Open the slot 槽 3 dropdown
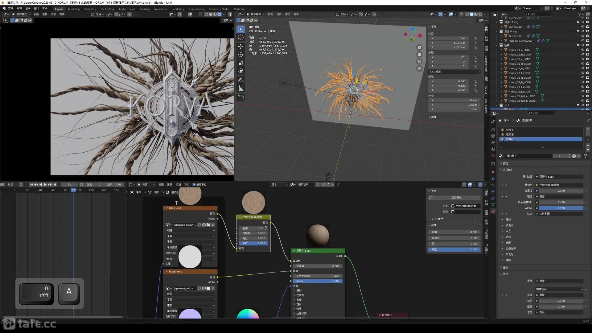The height and width of the screenshot is (333, 592). pos(279,184)
